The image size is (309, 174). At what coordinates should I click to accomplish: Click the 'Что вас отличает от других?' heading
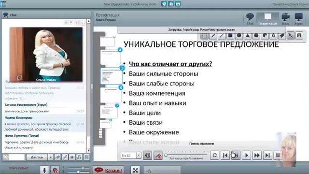click(170, 64)
